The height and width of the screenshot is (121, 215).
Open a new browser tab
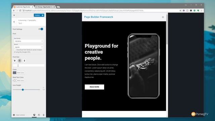tap(58, 7)
